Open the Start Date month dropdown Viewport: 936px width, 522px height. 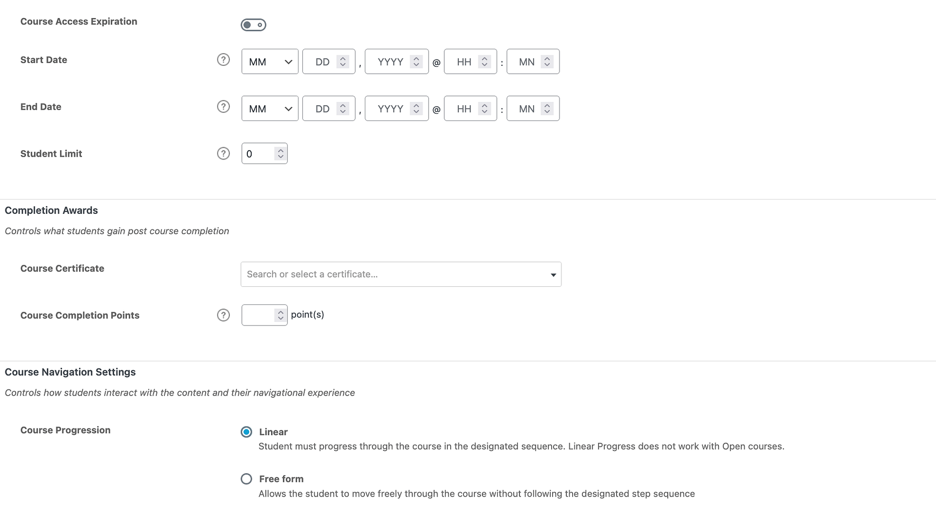[269, 62]
